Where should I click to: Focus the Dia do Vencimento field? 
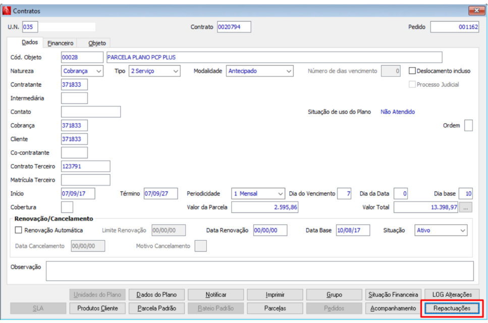344,194
